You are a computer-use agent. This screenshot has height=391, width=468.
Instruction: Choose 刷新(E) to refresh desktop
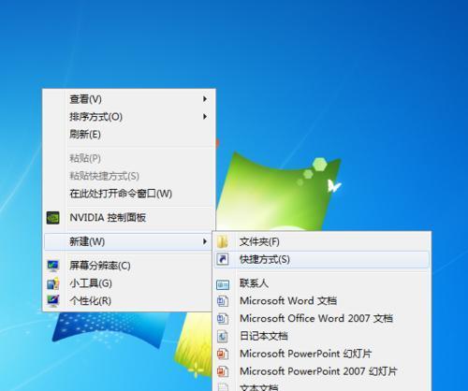[129, 135]
